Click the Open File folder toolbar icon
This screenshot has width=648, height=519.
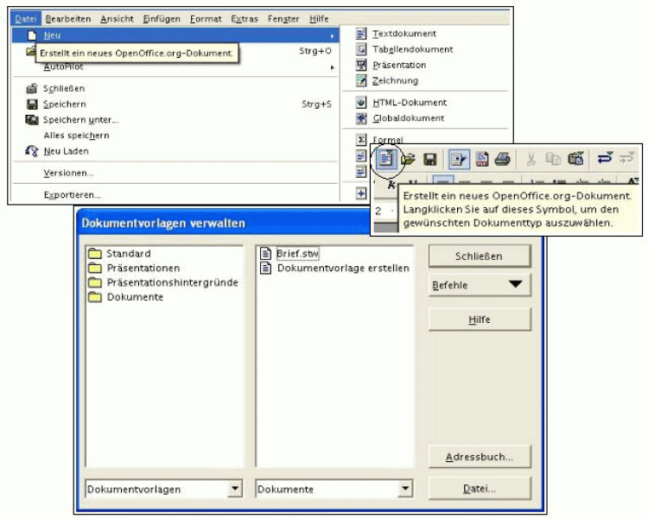point(408,159)
